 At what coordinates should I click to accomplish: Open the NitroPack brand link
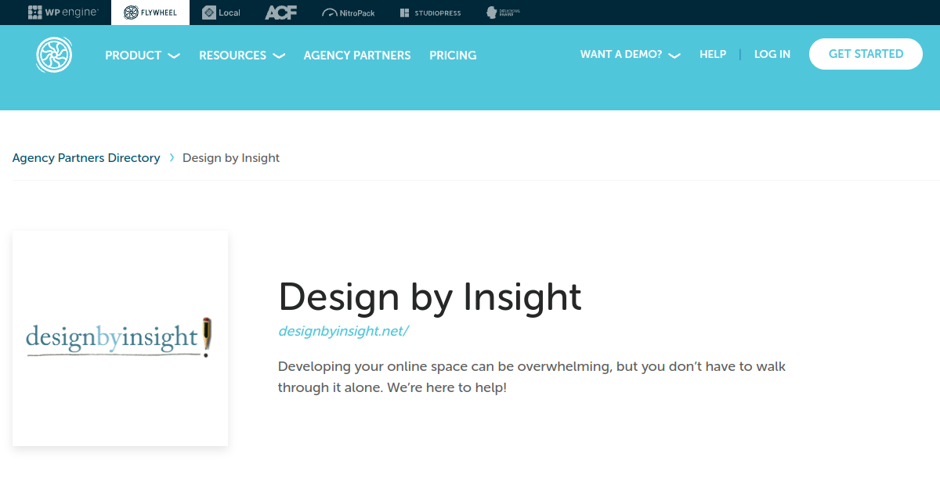349,13
